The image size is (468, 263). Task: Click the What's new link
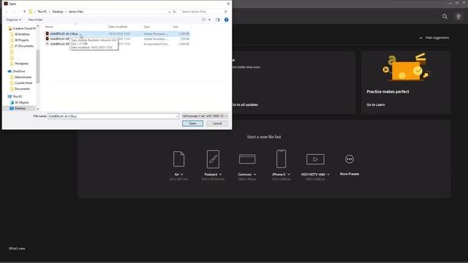point(17,248)
